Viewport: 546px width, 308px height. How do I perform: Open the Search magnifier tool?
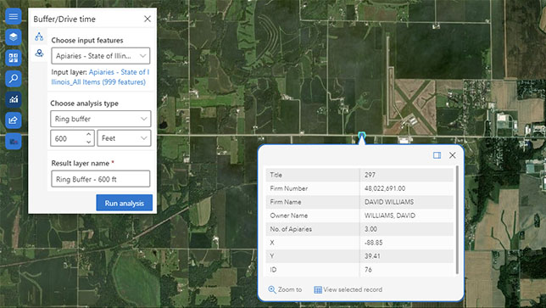[x=14, y=79]
